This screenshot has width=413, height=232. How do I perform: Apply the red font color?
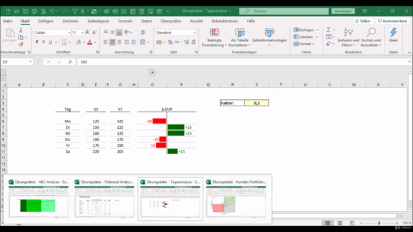90,42
